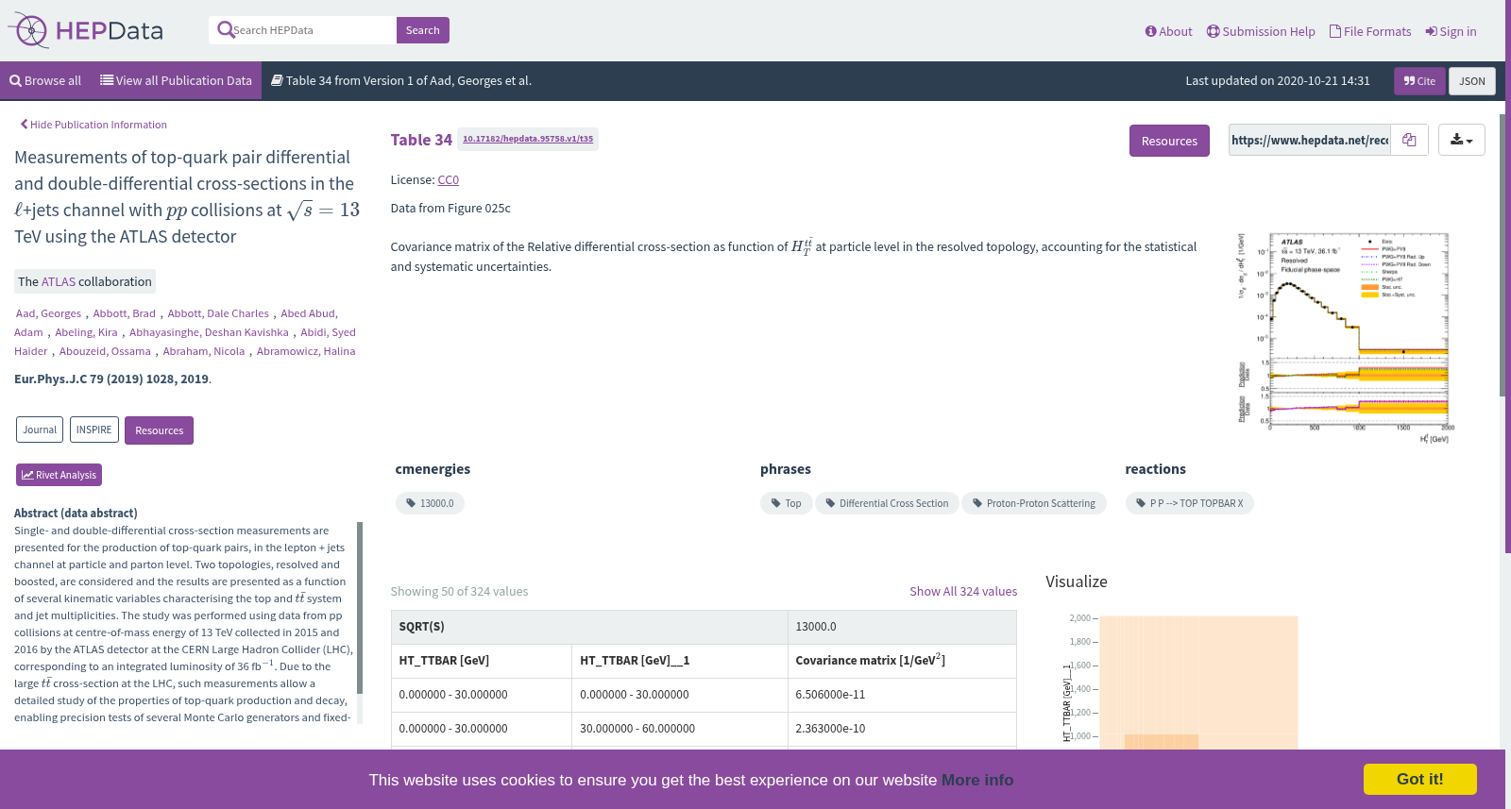Click the Covariance matrix column header

point(902,661)
